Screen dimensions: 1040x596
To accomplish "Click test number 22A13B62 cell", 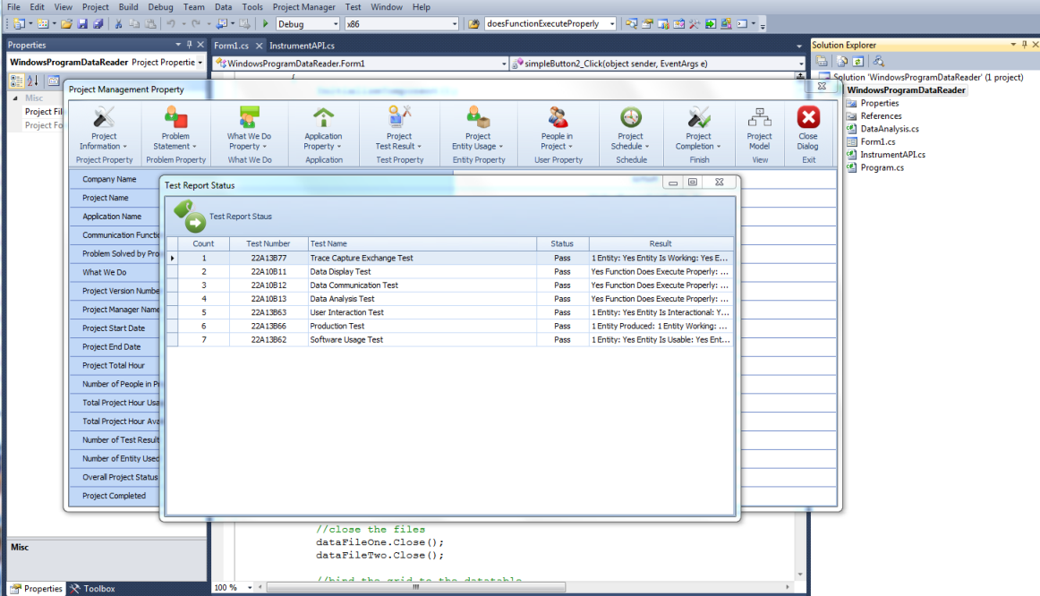I will pos(269,339).
